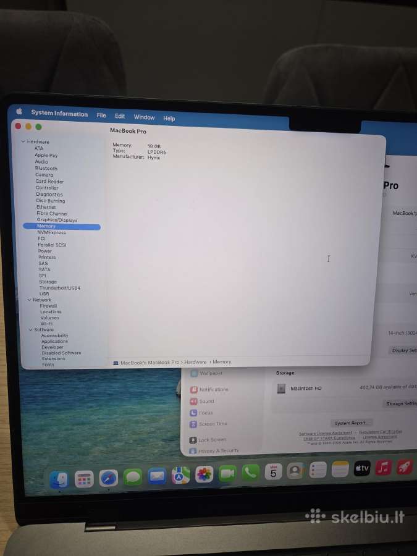Open Contacts app in Dock
Viewport: 417px width, 556px height.
click(x=295, y=471)
